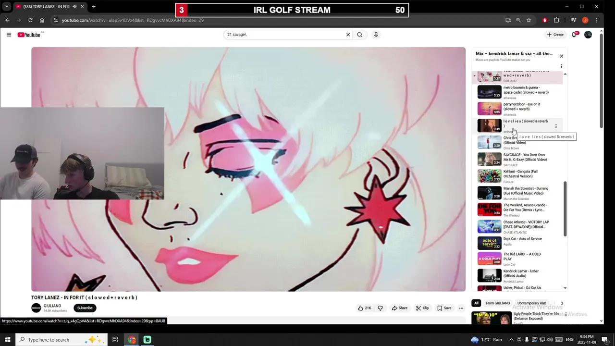This screenshot has width=615, height=346.
Task: Create a clip of the video
Action: pos(422,308)
